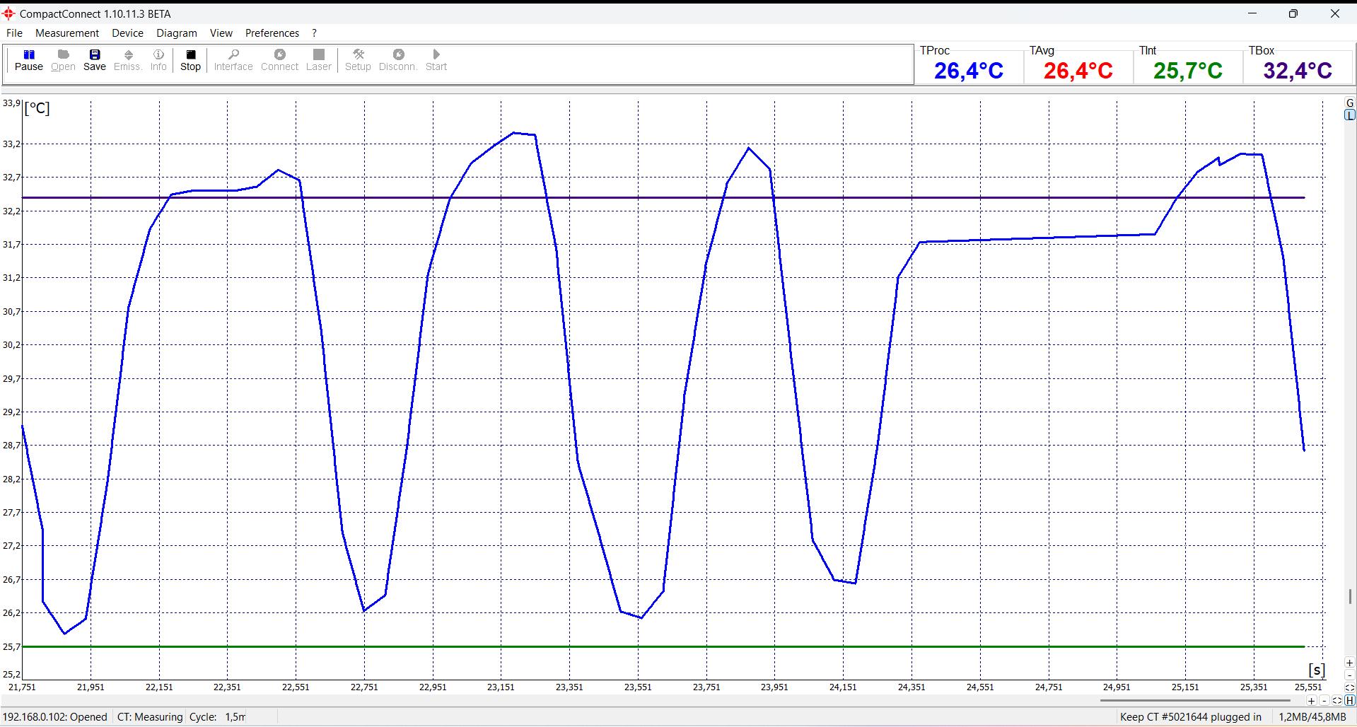
Task: Open a saved measurement file
Action: [63, 60]
